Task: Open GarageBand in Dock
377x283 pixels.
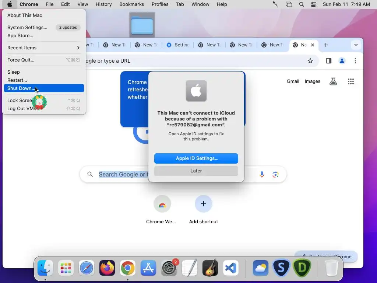Action: (x=210, y=268)
